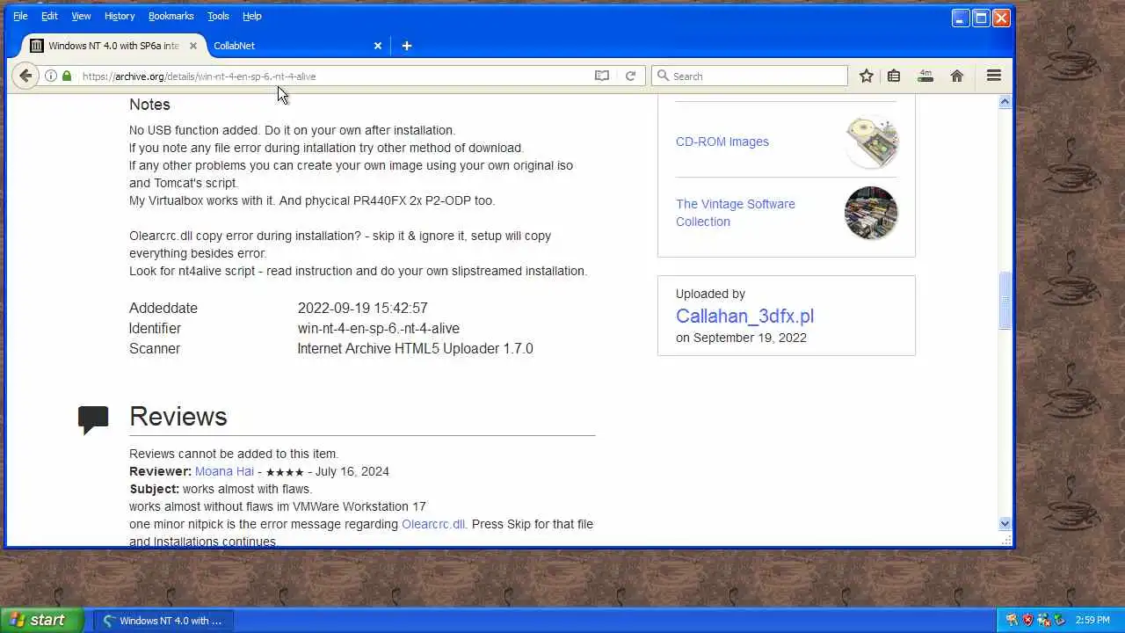This screenshot has height=633, width=1125.
Task: Reload the current page
Action: [630, 76]
